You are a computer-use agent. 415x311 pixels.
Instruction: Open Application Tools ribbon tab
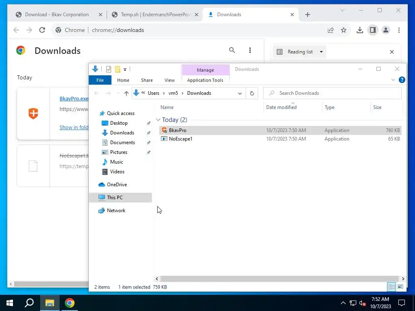point(205,80)
